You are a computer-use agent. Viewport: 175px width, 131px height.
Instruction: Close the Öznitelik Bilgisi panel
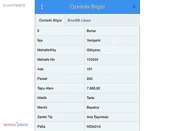coord(134,7)
